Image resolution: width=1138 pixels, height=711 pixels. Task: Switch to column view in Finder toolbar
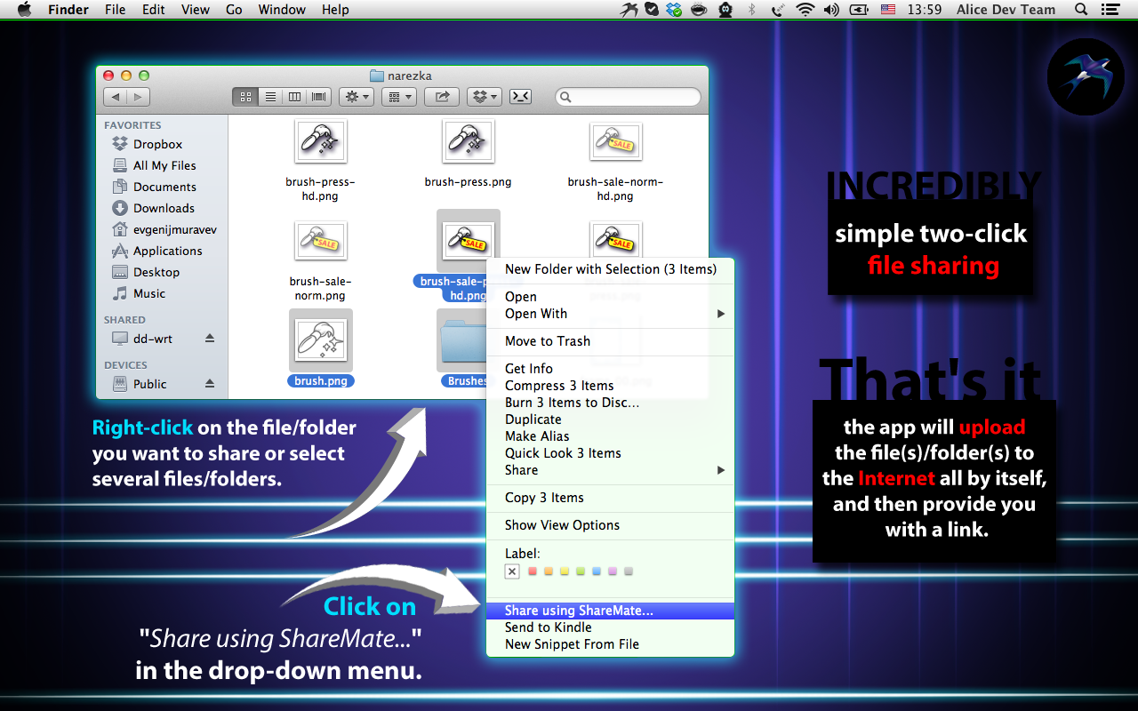click(x=294, y=97)
